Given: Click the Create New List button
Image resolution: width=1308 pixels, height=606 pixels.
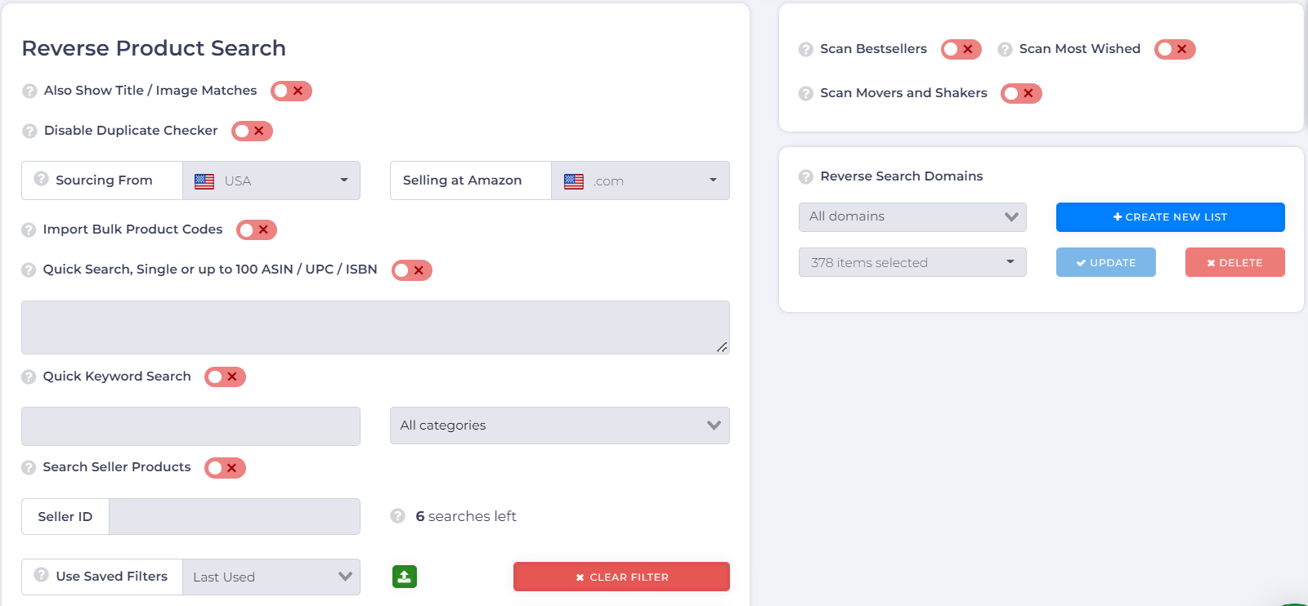Looking at the screenshot, I should pos(1170,217).
